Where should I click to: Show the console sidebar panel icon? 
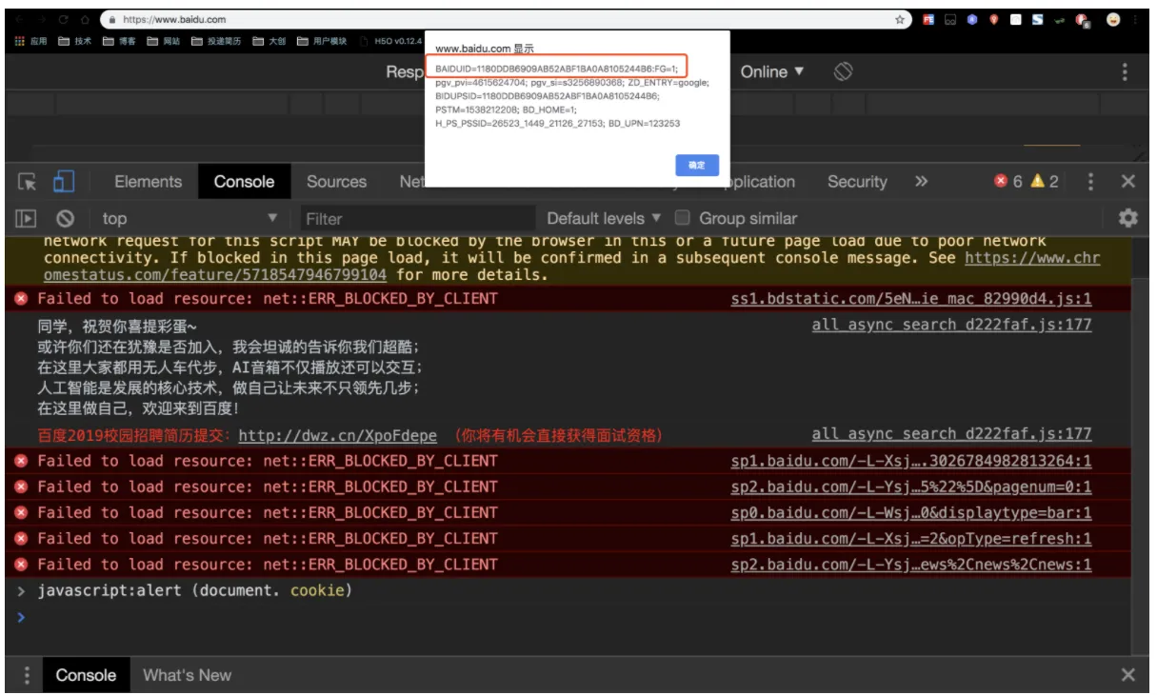click(x=27, y=218)
